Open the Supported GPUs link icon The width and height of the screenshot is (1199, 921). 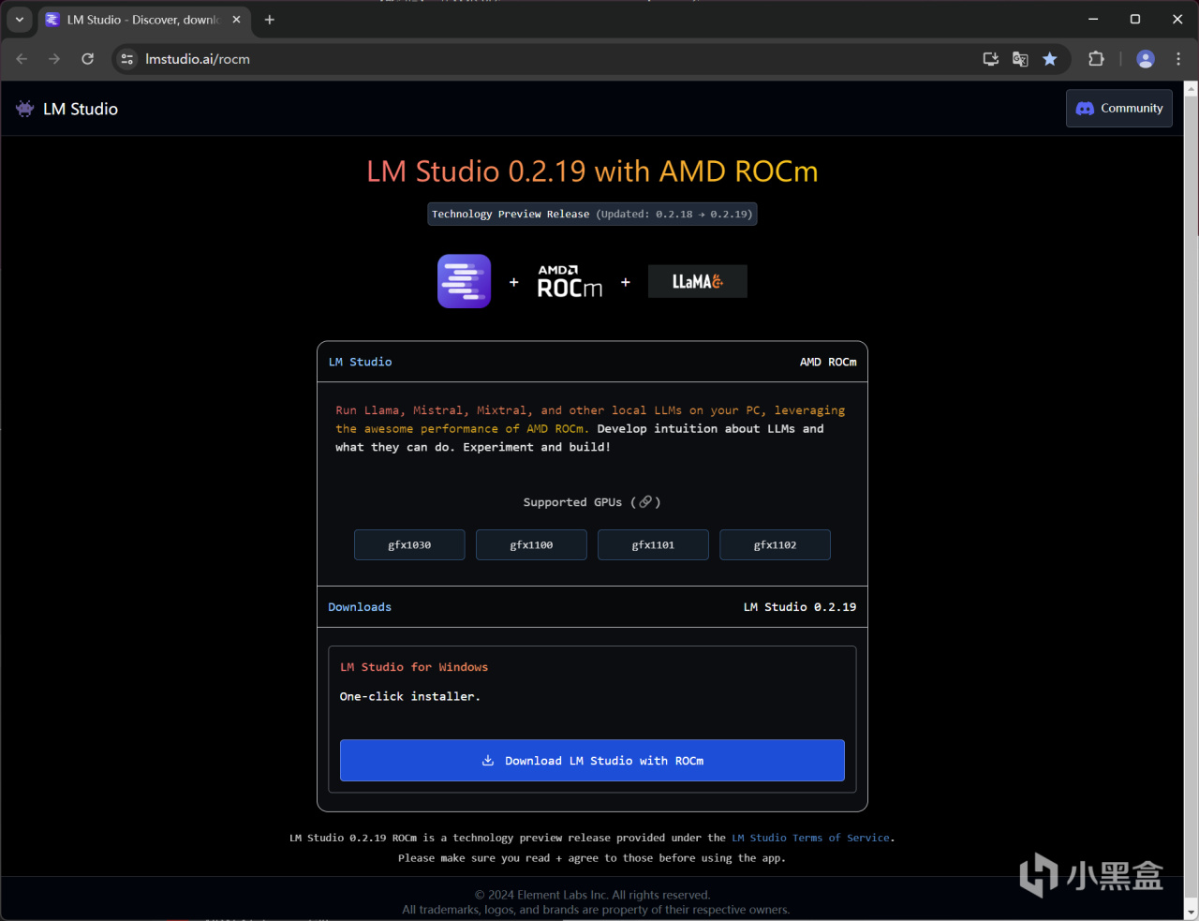click(645, 502)
